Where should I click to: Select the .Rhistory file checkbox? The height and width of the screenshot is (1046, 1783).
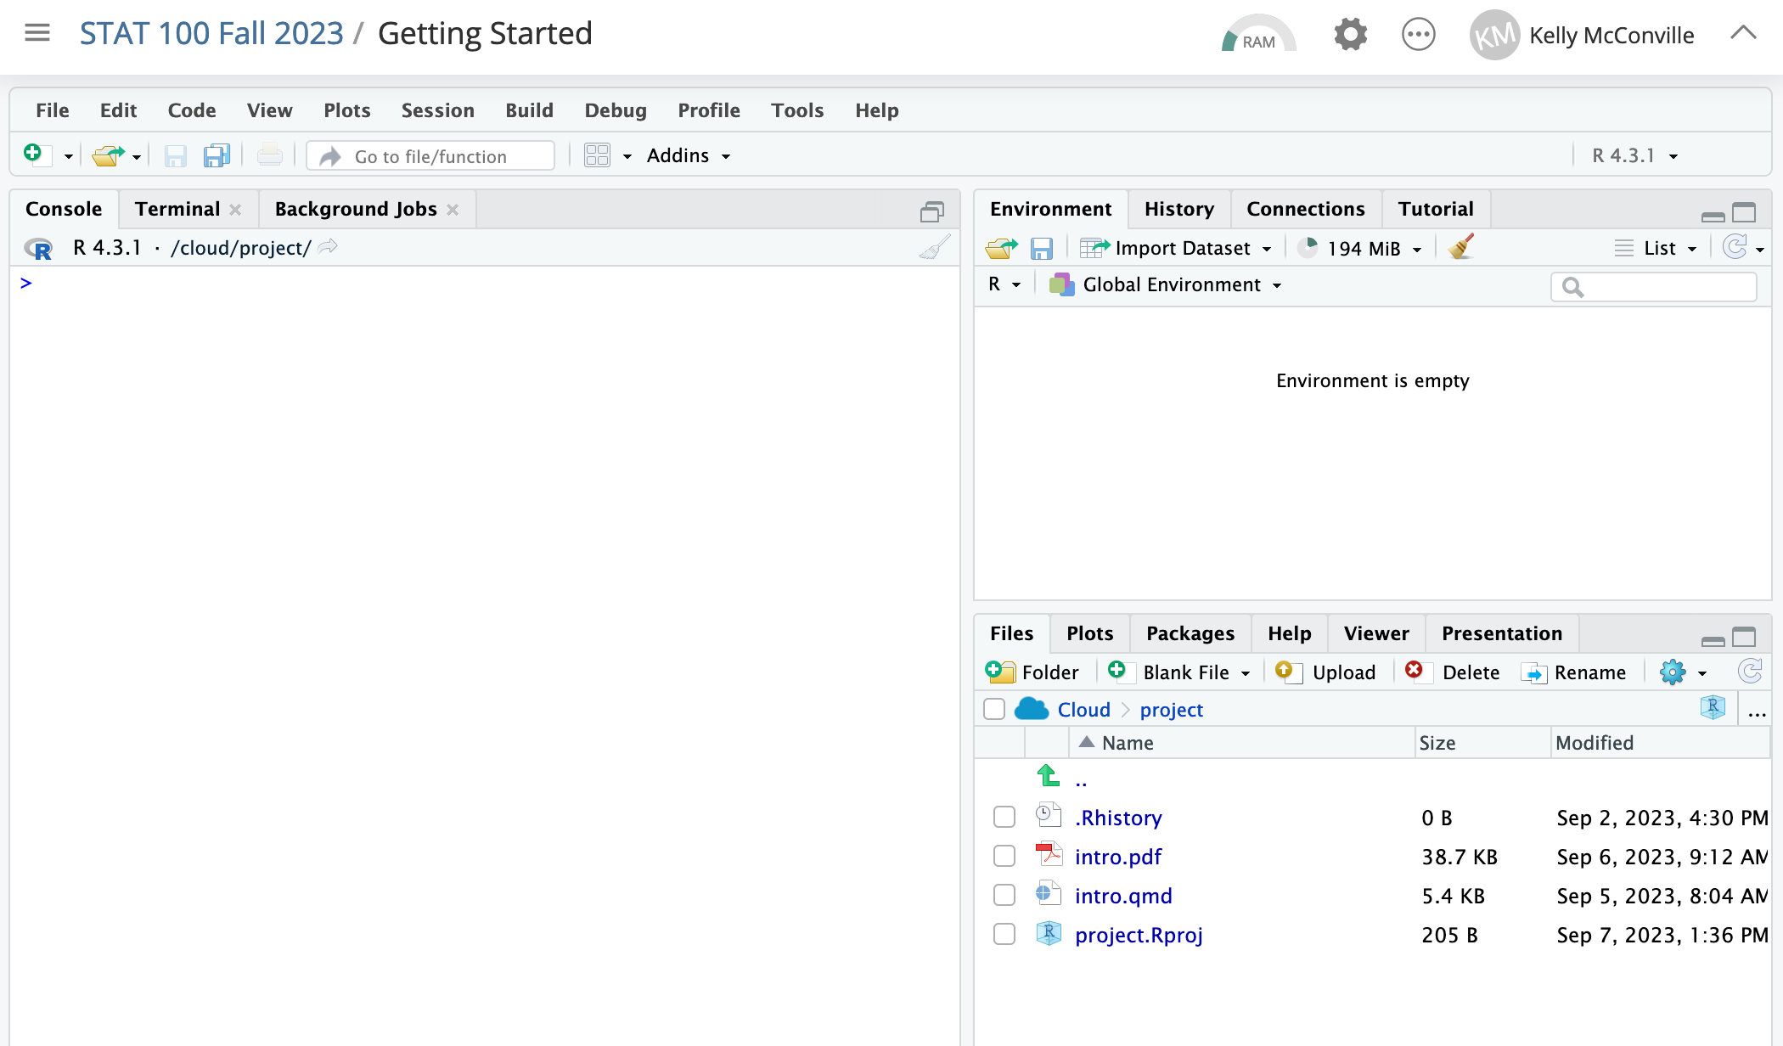[1004, 816]
